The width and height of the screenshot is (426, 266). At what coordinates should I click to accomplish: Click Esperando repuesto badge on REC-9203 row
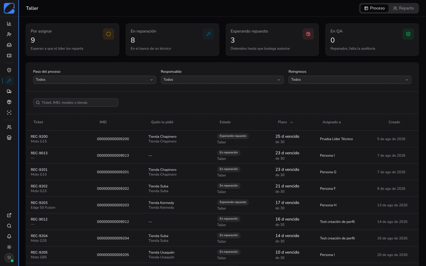[233, 202]
